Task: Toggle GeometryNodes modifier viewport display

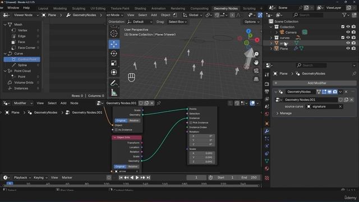Action: pyautogui.click(x=329, y=92)
